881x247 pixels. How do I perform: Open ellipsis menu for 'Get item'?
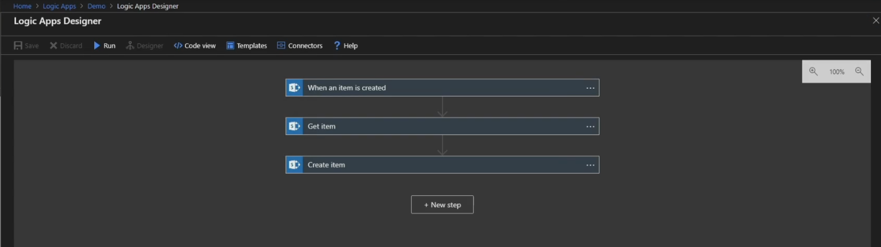click(591, 127)
